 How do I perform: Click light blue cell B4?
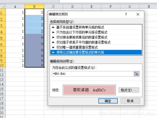pyautogui.click(x=34, y=31)
